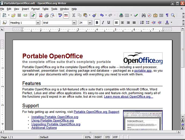Select the Format Paintbrush icon
Screen dimensions: 185x140
click(94, 15)
